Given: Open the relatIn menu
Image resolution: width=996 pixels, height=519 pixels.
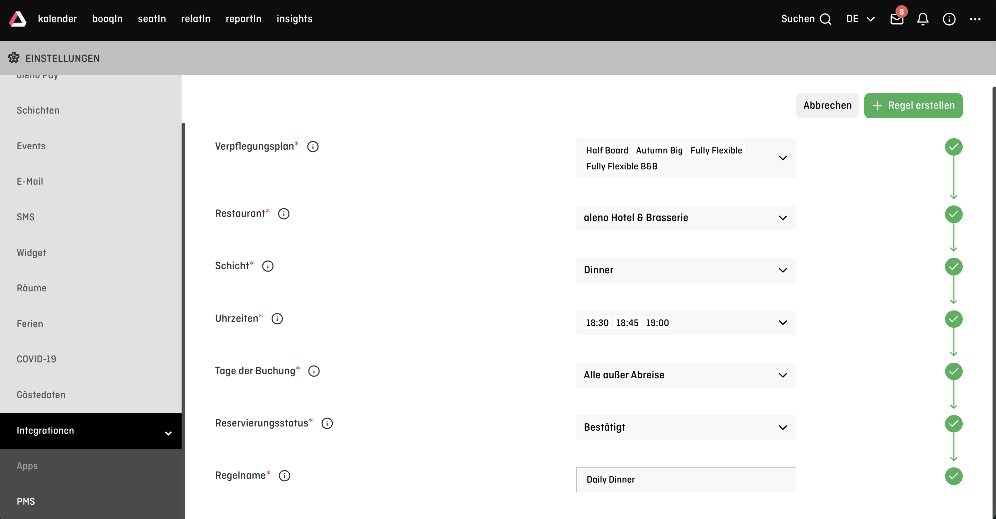Looking at the screenshot, I should coord(196,19).
